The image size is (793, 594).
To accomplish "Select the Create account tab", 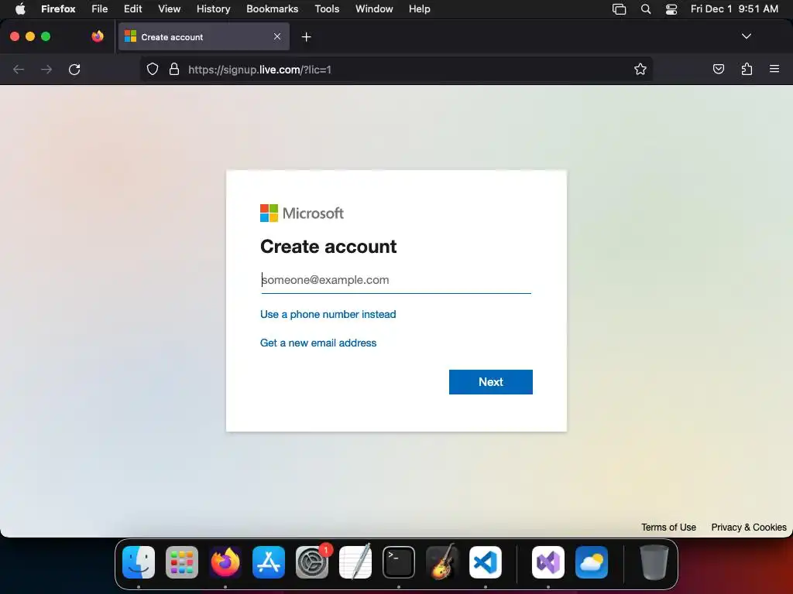I will tap(204, 36).
